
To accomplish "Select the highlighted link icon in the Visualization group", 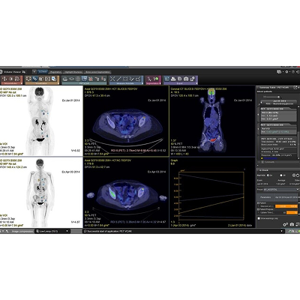I will point(34,79).
